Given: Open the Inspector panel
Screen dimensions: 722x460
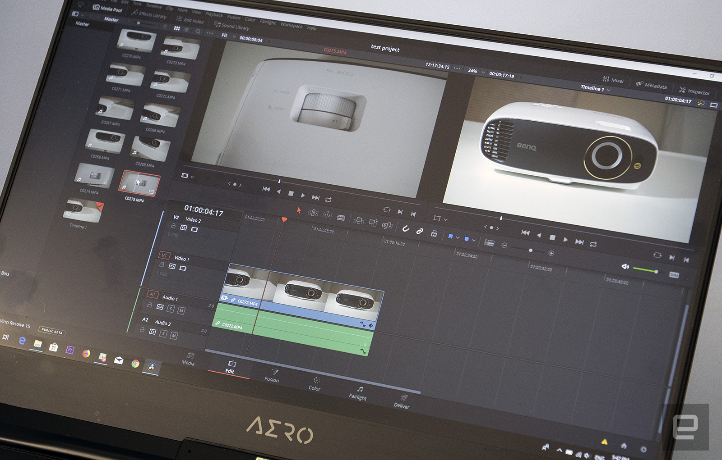Looking at the screenshot, I should (x=694, y=91).
